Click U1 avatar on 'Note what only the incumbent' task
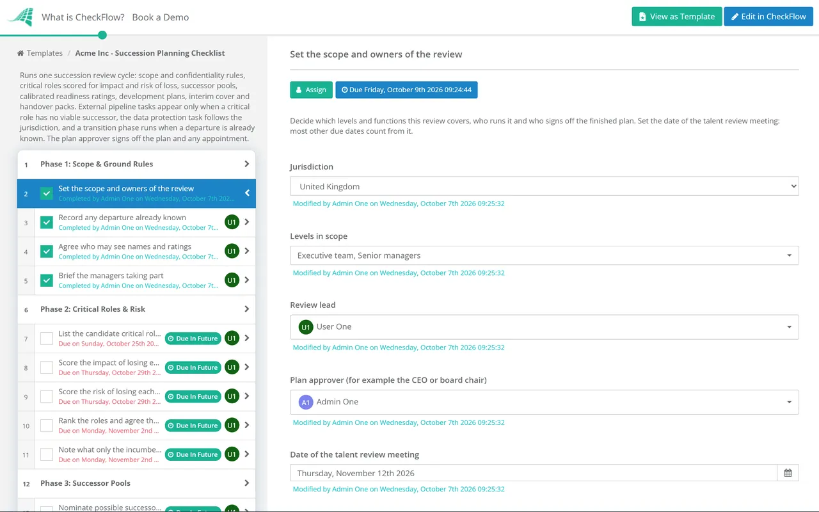This screenshot has height=512, width=819. pos(232,454)
